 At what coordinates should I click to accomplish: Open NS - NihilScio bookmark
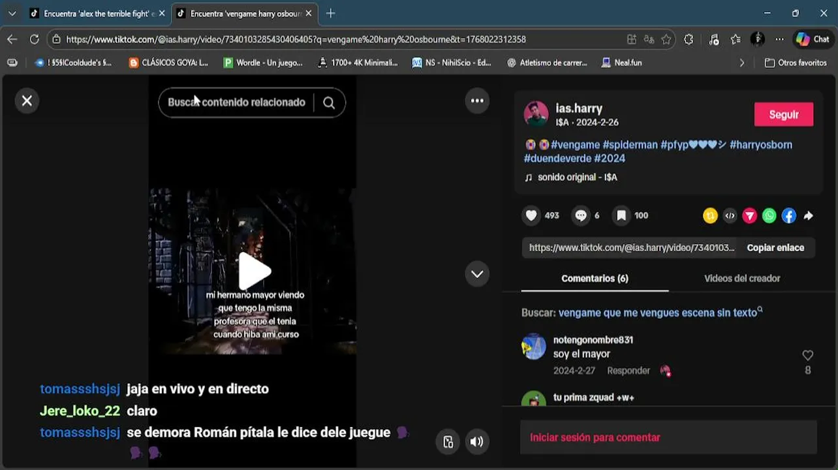point(452,63)
